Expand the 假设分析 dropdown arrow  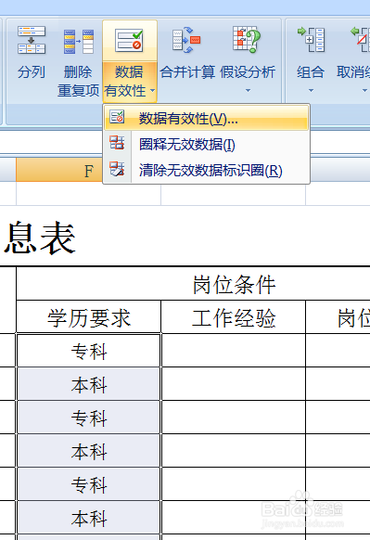248,91
